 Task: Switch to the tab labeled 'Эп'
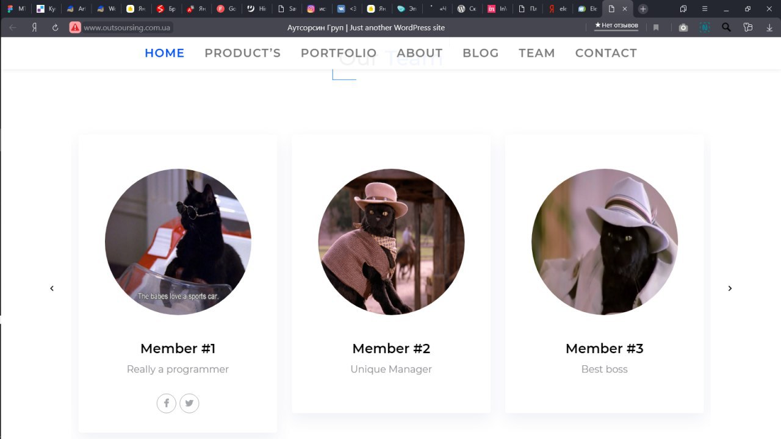click(x=406, y=9)
